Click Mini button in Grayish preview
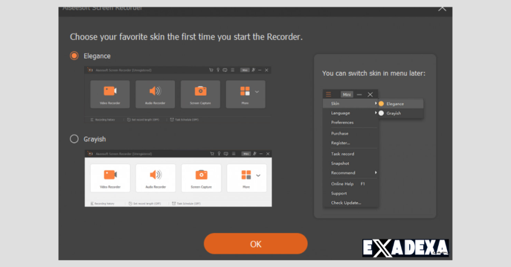 click(x=246, y=154)
